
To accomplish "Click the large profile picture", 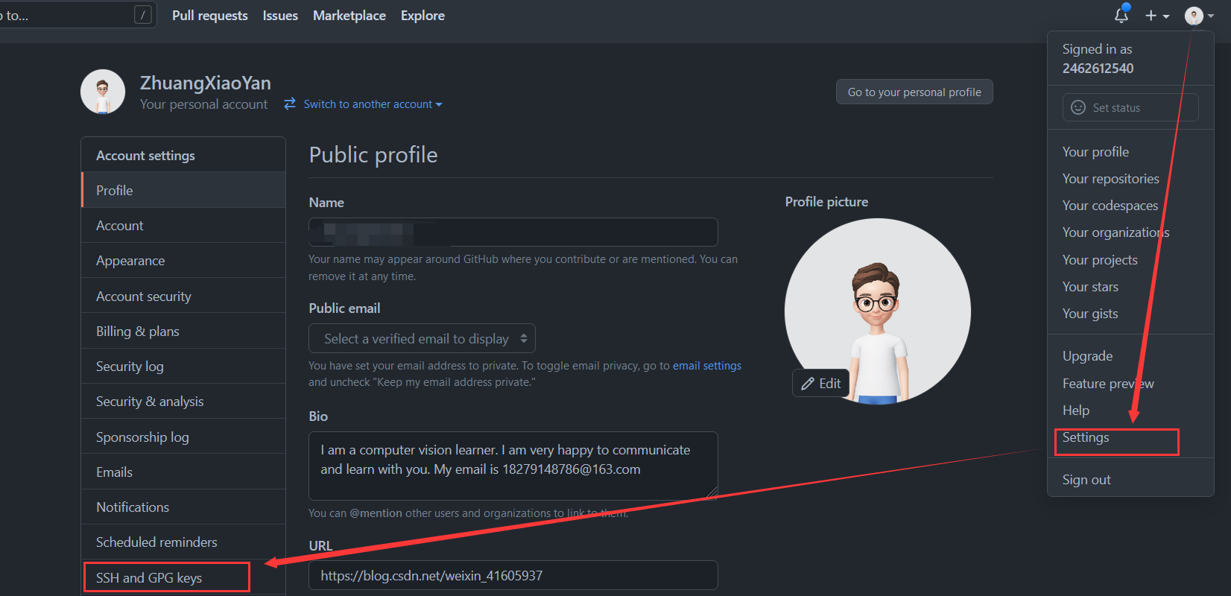I will point(878,311).
